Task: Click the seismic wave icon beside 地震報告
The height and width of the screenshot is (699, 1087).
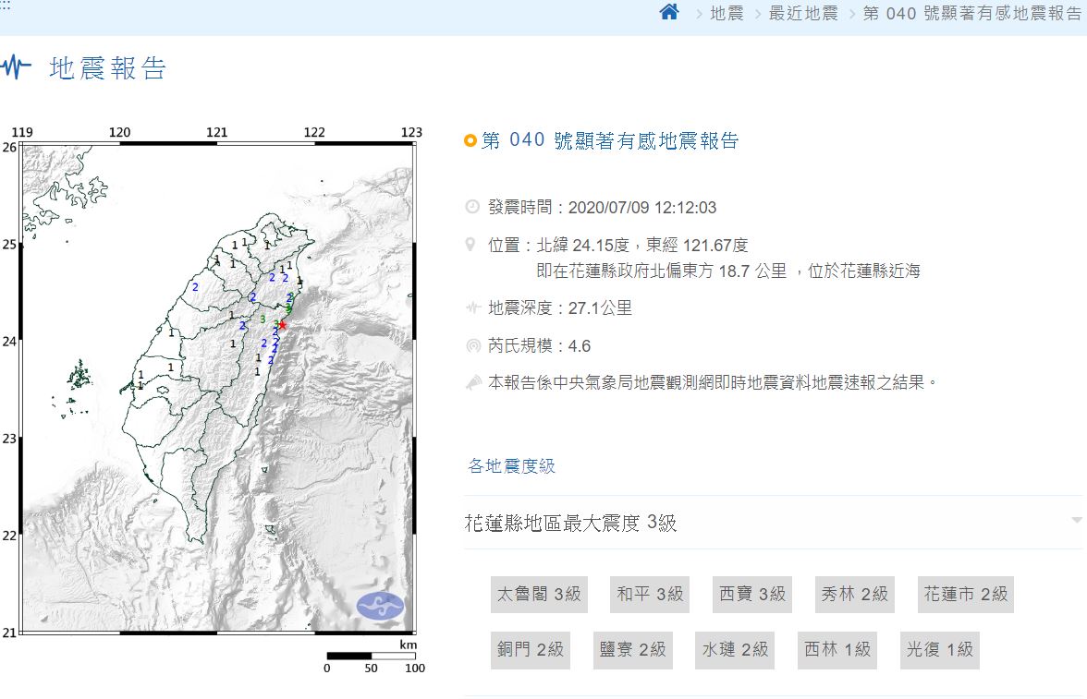Action: (x=16, y=67)
